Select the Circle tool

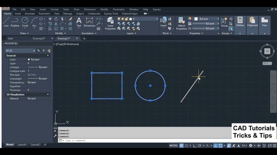tap(25, 22)
